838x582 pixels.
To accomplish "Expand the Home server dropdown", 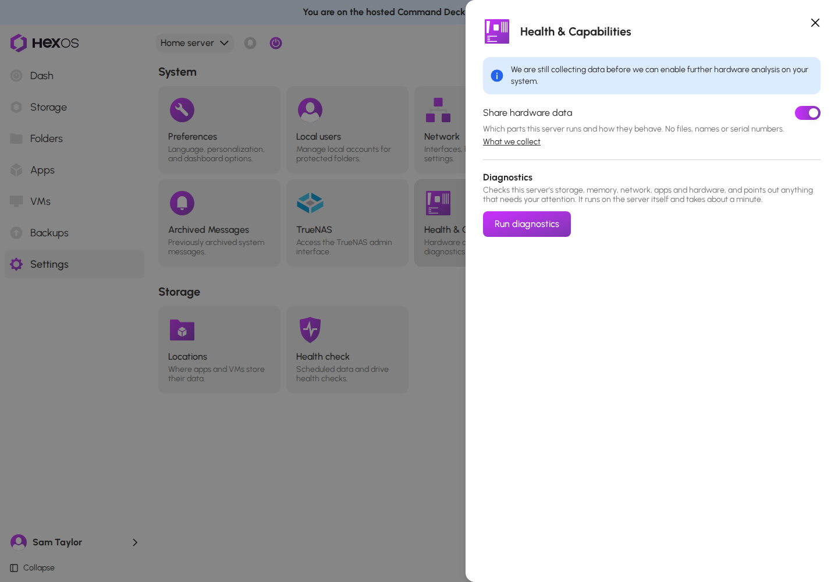I will coord(194,43).
